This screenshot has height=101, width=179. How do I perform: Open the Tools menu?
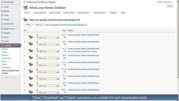(x=6, y=41)
